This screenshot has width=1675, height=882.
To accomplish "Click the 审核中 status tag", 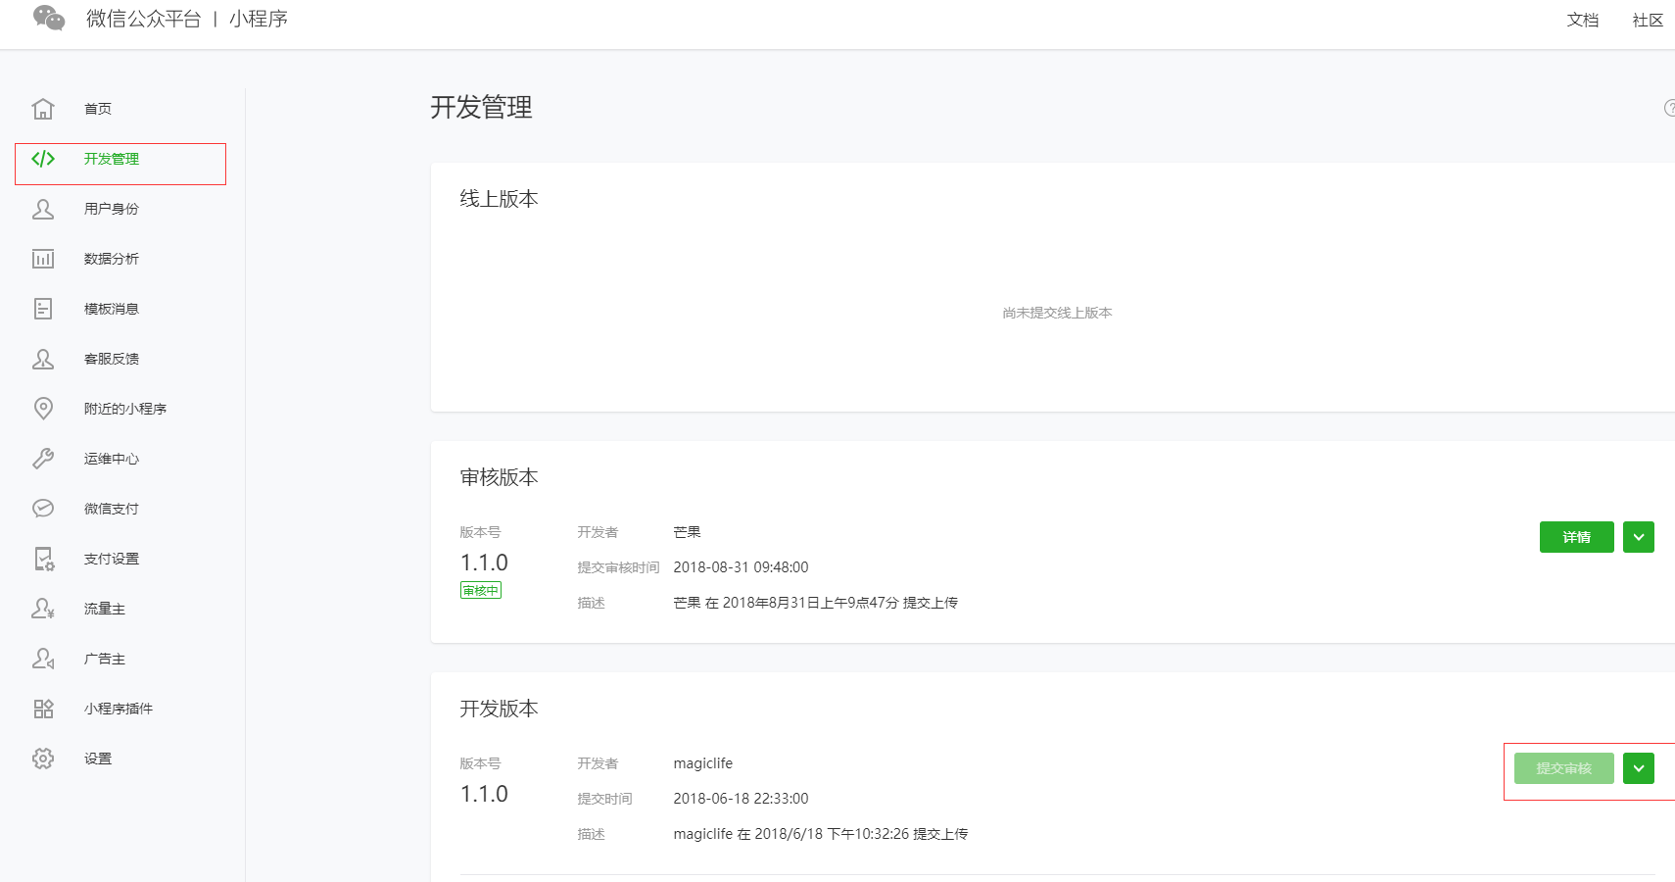I will [x=481, y=590].
